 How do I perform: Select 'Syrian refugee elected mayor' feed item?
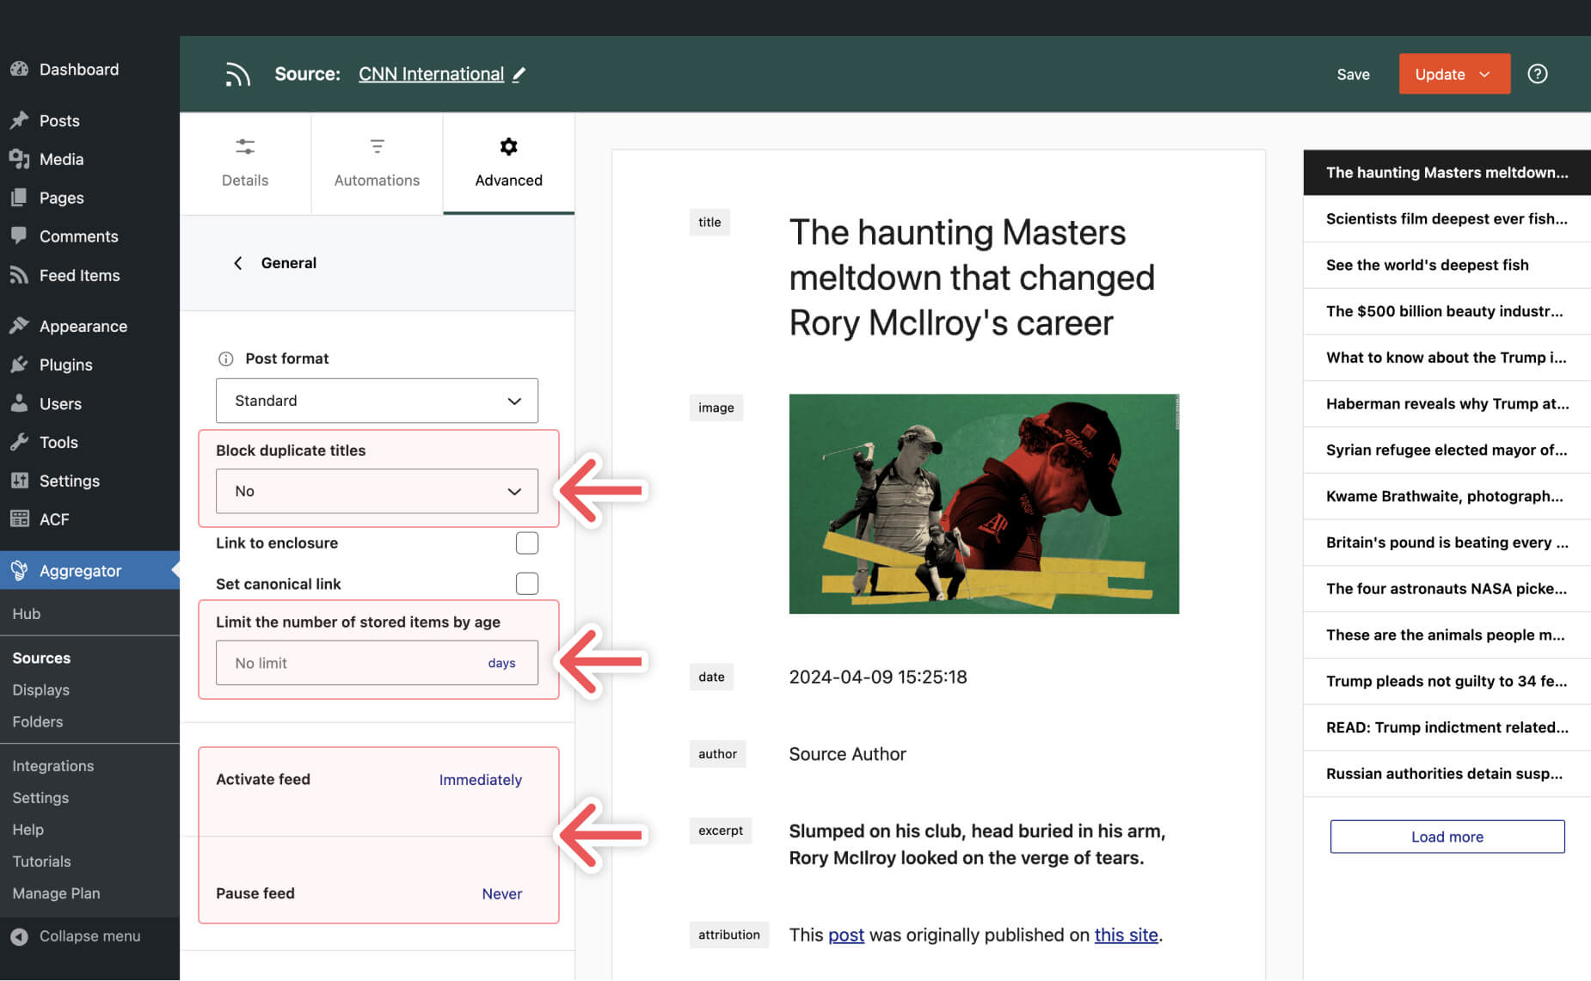pos(1447,450)
